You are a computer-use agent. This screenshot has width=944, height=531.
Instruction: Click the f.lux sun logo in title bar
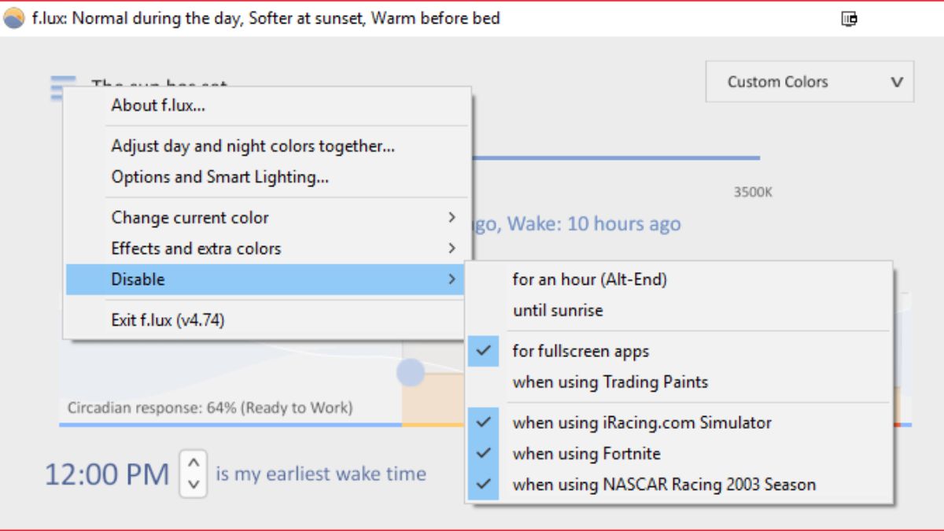14,18
